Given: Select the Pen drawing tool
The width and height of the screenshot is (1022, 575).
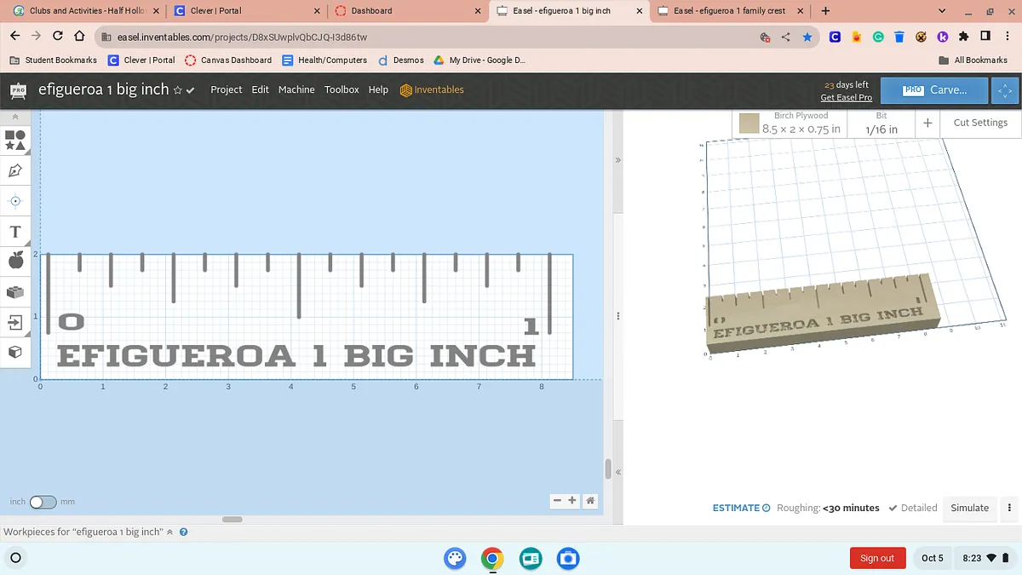Looking at the screenshot, I should click(15, 170).
